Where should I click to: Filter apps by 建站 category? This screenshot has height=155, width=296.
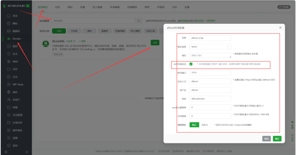click(x=90, y=31)
